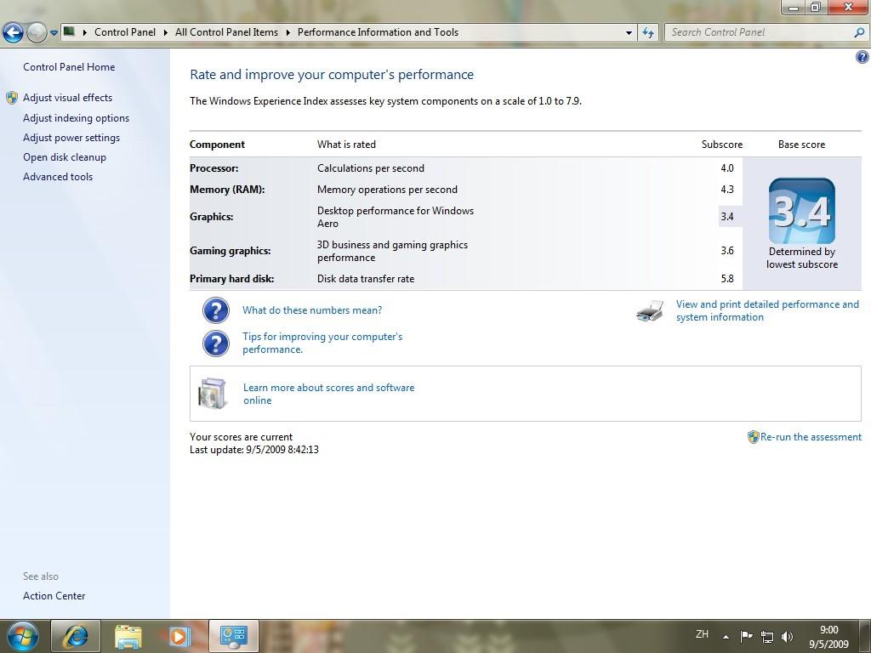Click the 'Subscore' column header
The image size is (871, 653).
721,145
